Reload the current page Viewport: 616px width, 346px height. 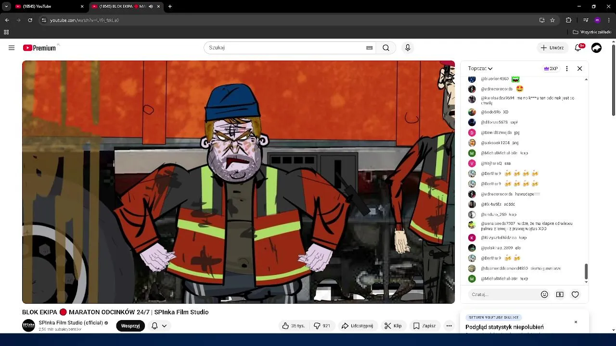tap(30, 20)
